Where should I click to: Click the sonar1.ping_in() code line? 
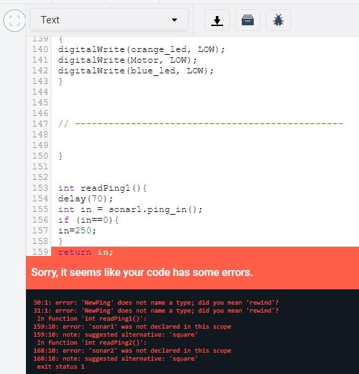tap(131, 209)
